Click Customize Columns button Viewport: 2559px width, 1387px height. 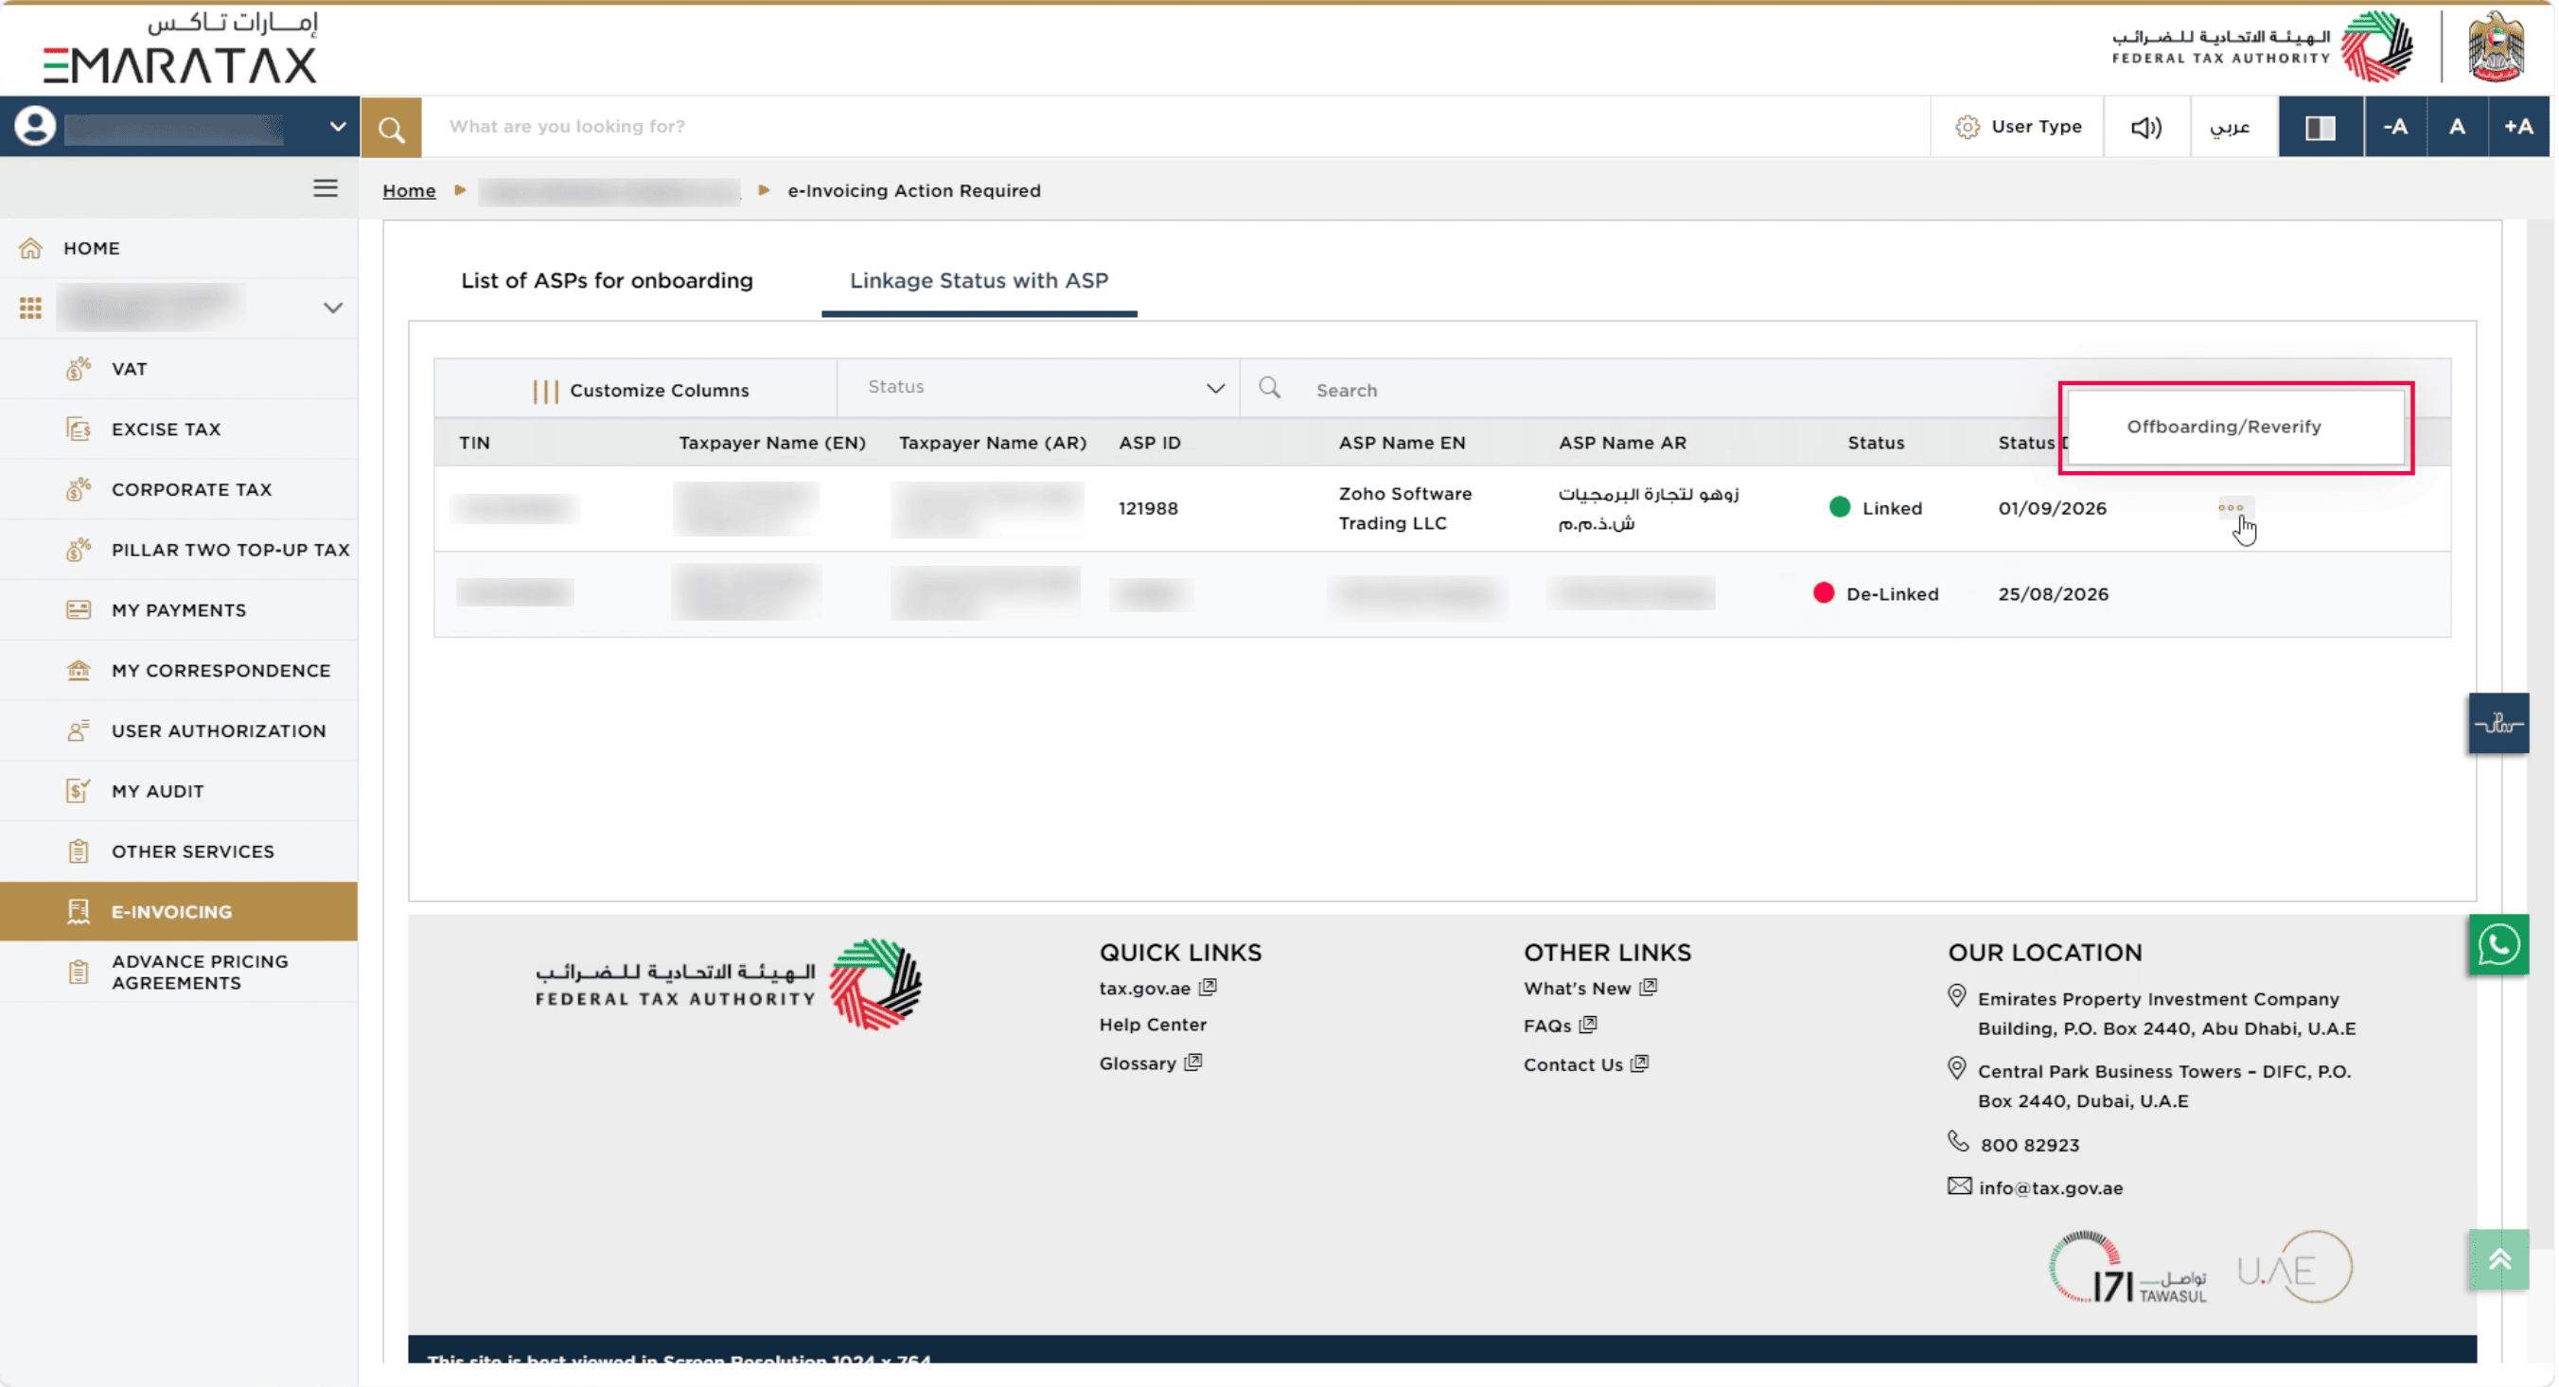tap(641, 390)
